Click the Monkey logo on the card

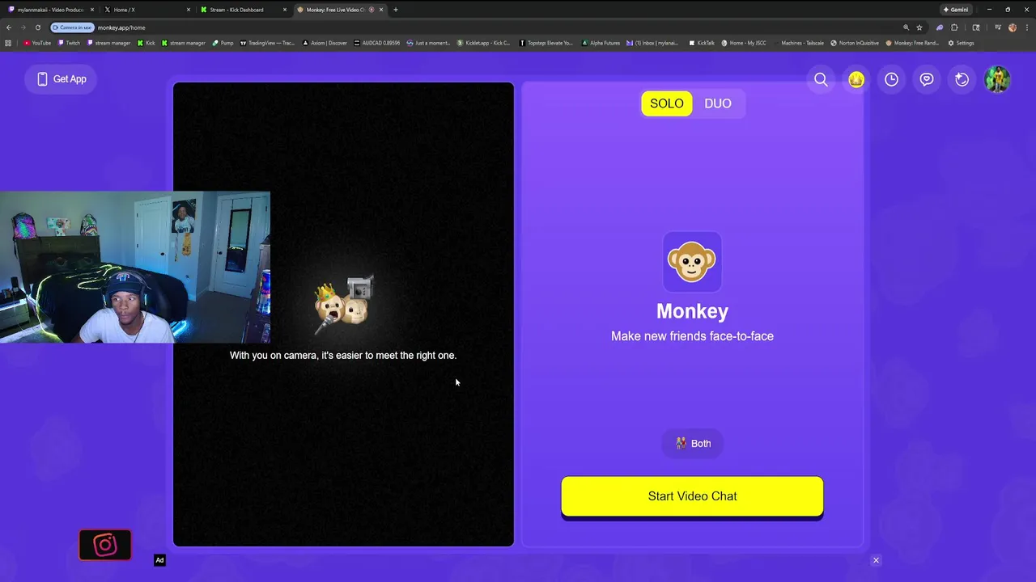click(x=692, y=262)
